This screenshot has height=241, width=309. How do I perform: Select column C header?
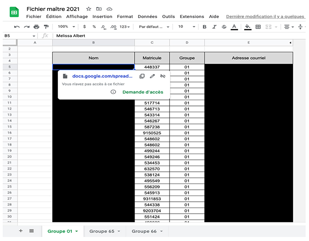point(152,42)
